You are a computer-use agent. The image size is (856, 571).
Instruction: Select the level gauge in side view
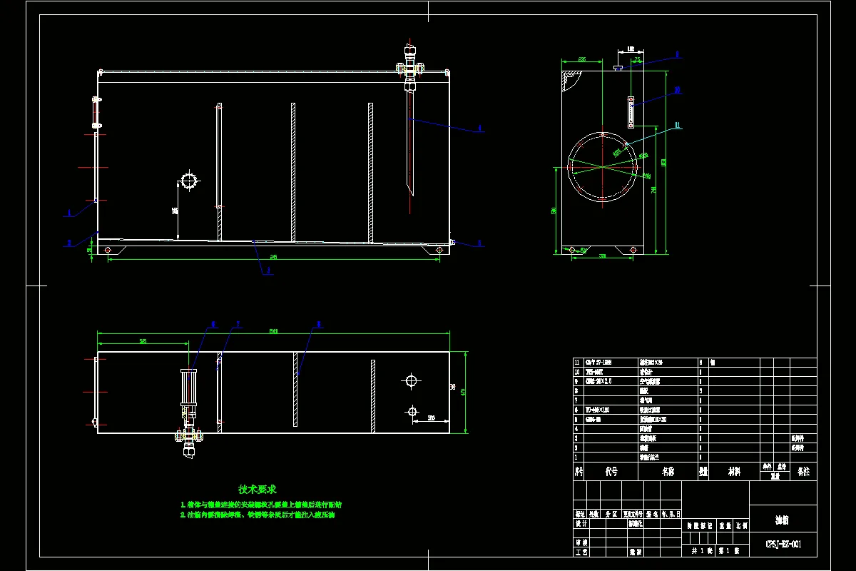(x=631, y=111)
